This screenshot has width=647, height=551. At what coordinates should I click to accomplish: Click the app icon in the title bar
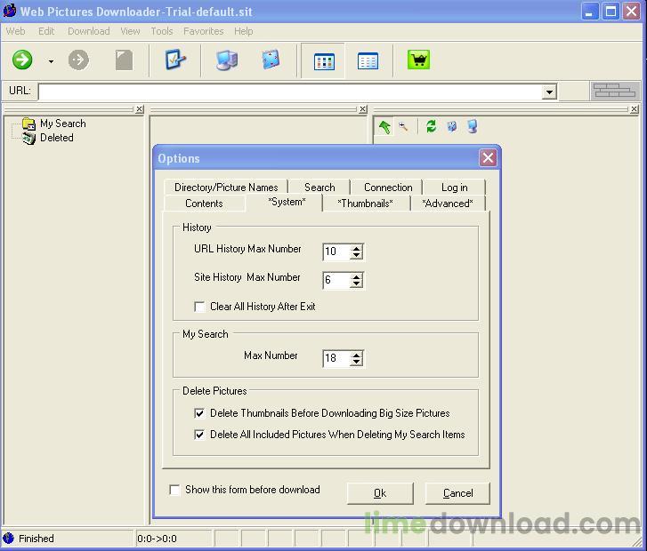tap(10, 11)
